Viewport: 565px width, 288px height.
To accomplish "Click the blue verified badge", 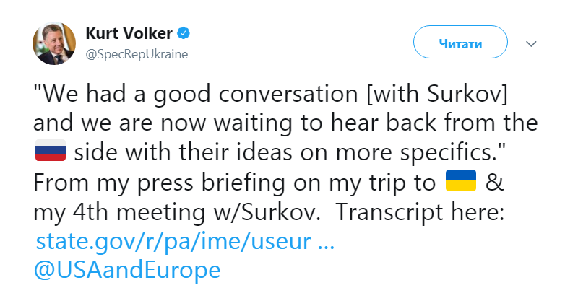I will click(x=184, y=33).
